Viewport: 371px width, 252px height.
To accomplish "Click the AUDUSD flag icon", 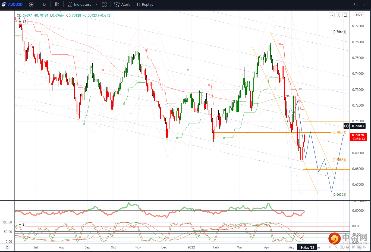I will (4, 4).
